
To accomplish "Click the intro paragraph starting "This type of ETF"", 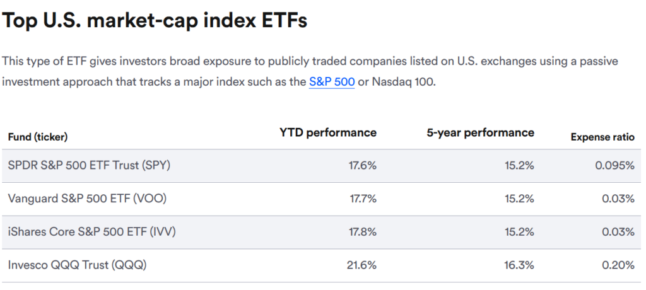I will pyautogui.click(x=309, y=62).
